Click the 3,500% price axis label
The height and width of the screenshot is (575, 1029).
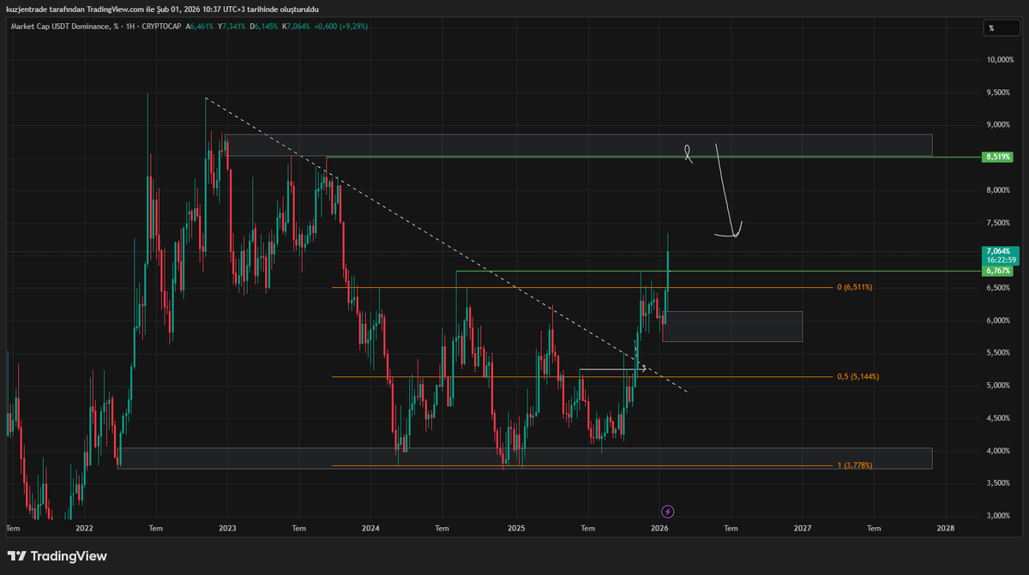[x=999, y=483]
